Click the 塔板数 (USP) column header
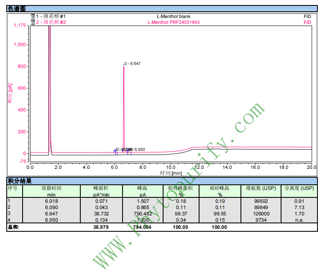Viewport: 330px width, 277px height. click(x=258, y=189)
